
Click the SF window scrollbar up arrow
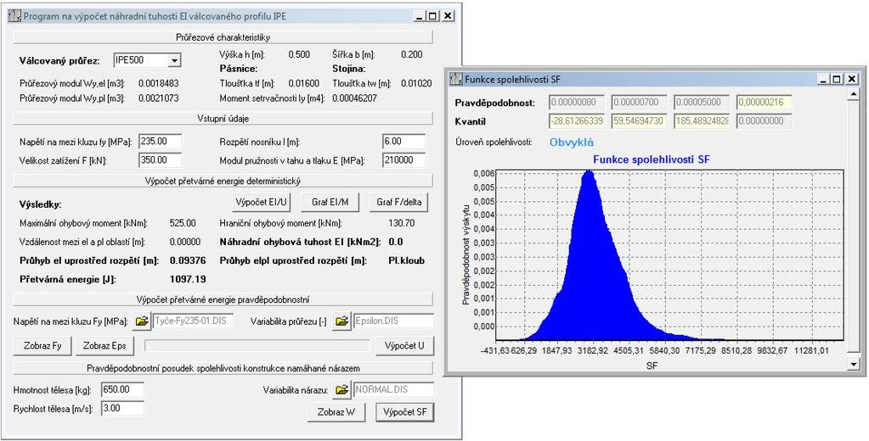click(853, 95)
